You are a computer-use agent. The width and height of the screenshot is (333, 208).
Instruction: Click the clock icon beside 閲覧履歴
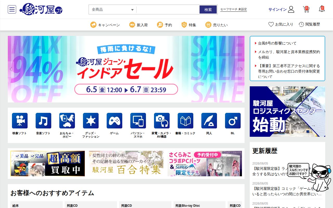(301, 24)
